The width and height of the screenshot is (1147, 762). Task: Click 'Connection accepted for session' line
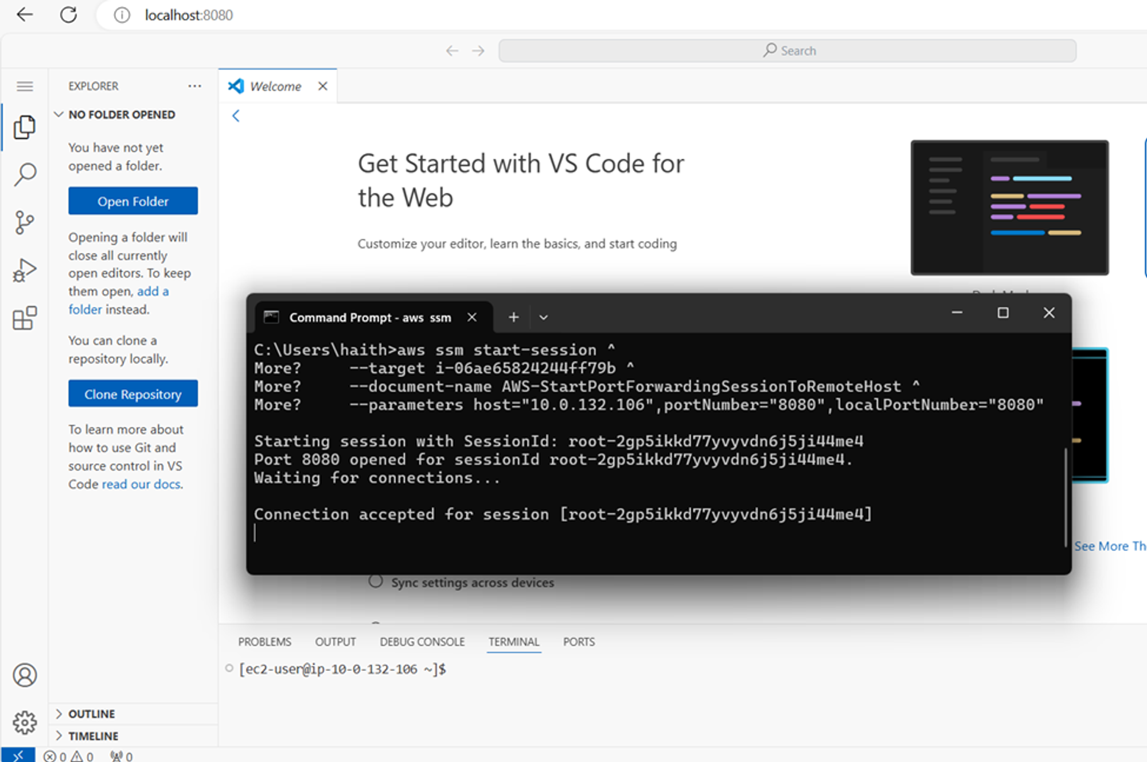pos(563,514)
